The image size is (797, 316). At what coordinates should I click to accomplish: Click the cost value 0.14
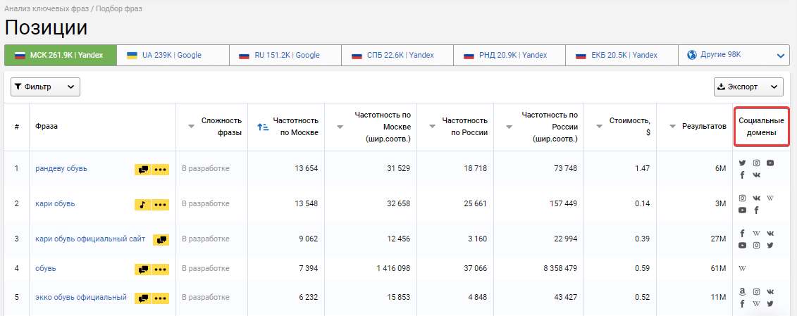click(x=642, y=203)
